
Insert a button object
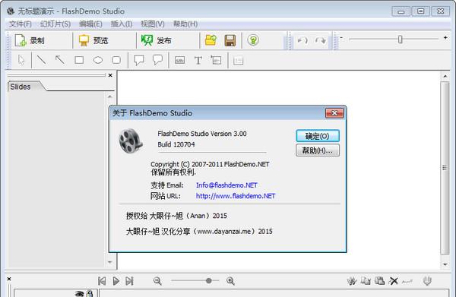point(179,60)
